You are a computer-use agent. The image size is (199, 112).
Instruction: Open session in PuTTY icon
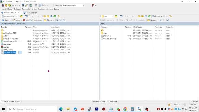(x=26, y=5)
